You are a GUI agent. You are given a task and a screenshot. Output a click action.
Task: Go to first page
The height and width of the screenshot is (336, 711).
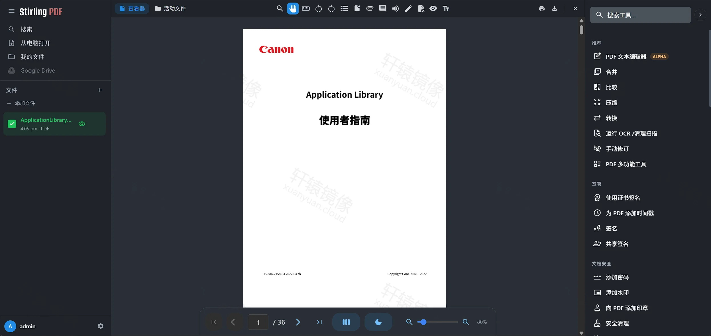click(x=213, y=322)
